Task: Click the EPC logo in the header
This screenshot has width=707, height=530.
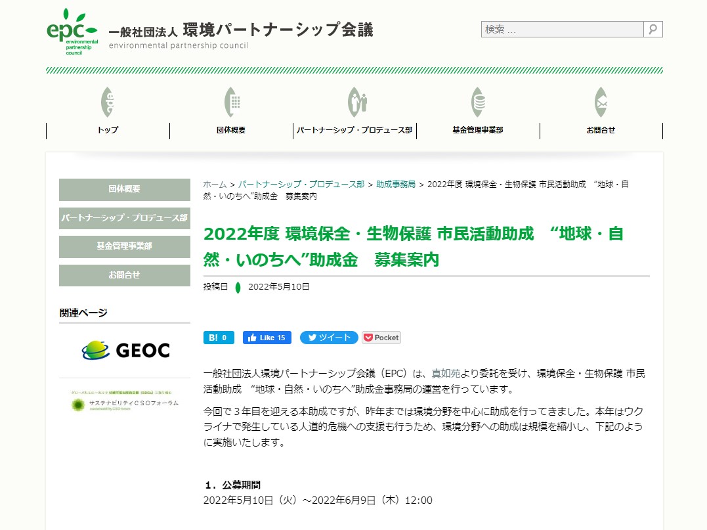Action: pos(72,32)
